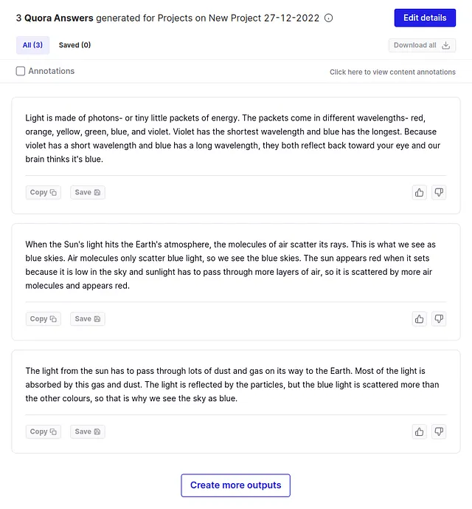Viewport: 472px width, 509px height.
Task: Thumbs up the third answer about dust and gas
Action: tap(419, 431)
